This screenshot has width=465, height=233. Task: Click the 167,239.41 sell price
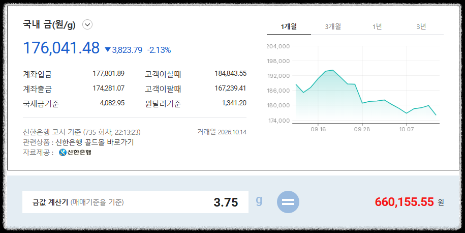click(230, 88)
